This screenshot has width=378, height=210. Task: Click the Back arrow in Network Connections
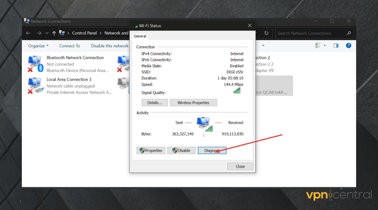pos(28,33)
